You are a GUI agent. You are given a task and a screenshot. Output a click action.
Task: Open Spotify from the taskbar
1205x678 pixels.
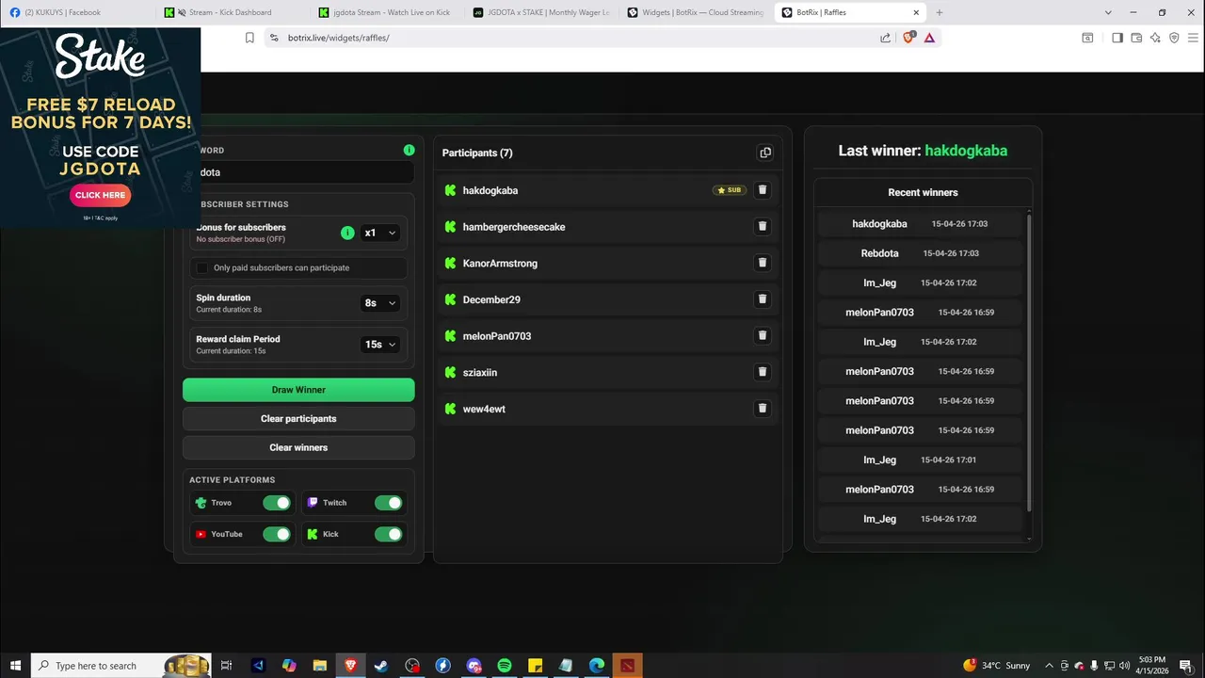coord(505,666)
